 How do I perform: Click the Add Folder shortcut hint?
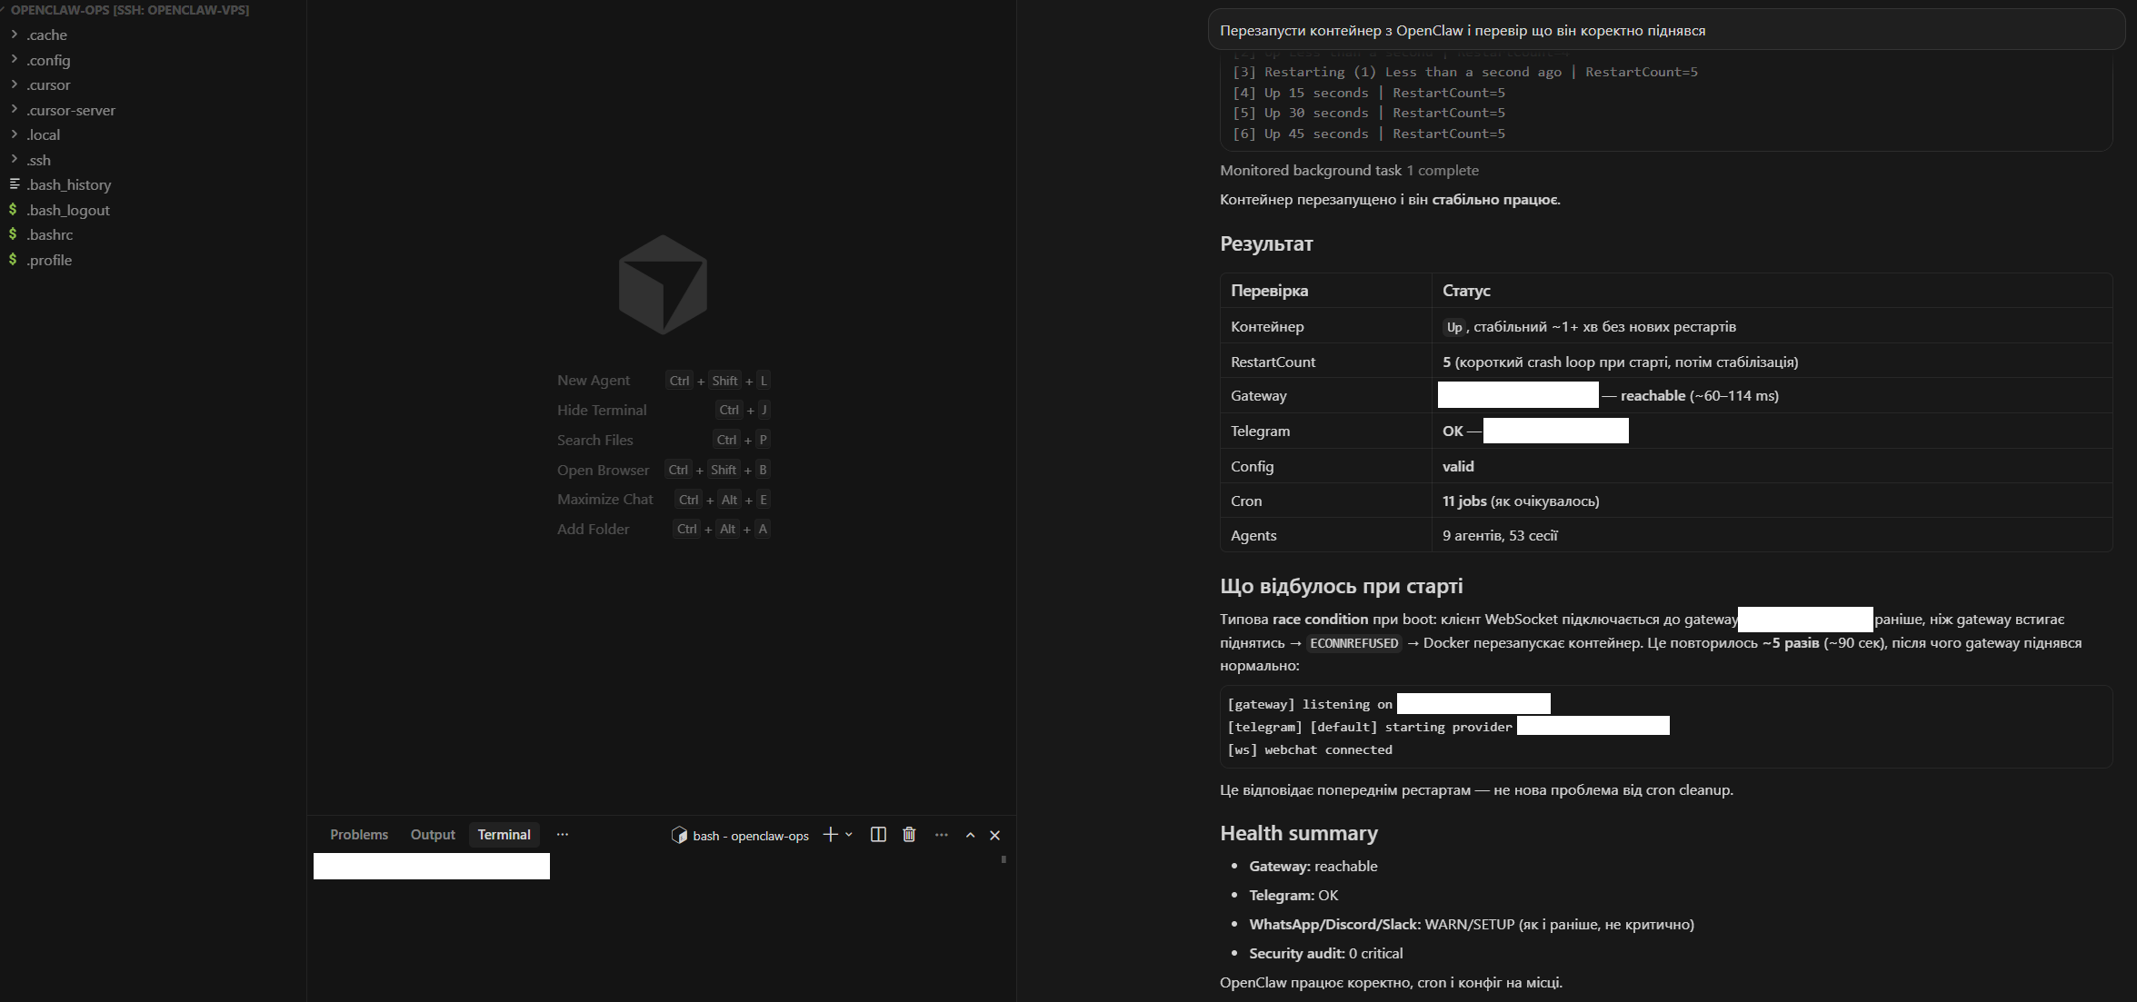(x=664, y=529)
